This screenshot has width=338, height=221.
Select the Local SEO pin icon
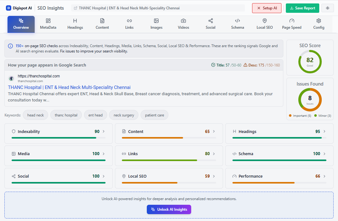[264, 21]
